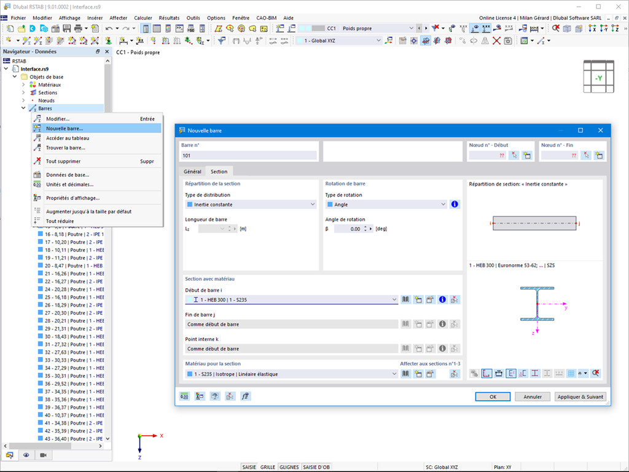Open the Matériau pour la section dropdown
Screen dimensions: 629x472
point(292,374)
